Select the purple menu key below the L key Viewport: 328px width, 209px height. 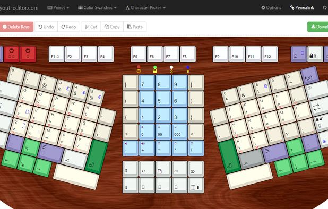coord(275,153)
